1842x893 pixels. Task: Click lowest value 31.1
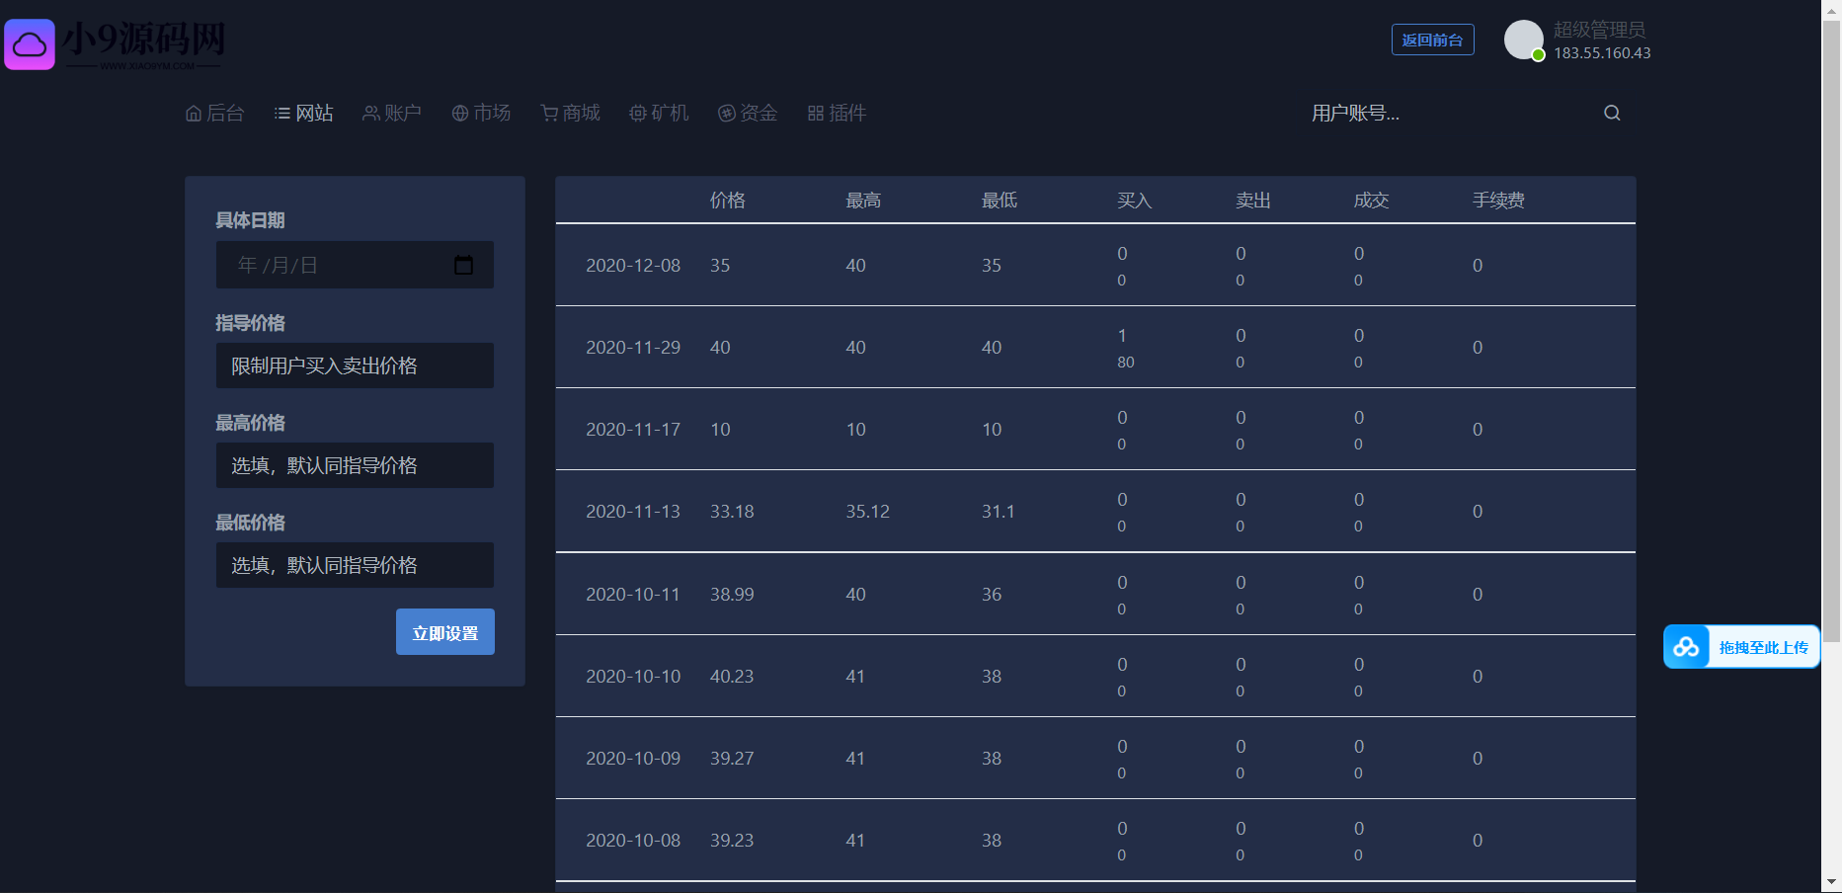[998, 512]
